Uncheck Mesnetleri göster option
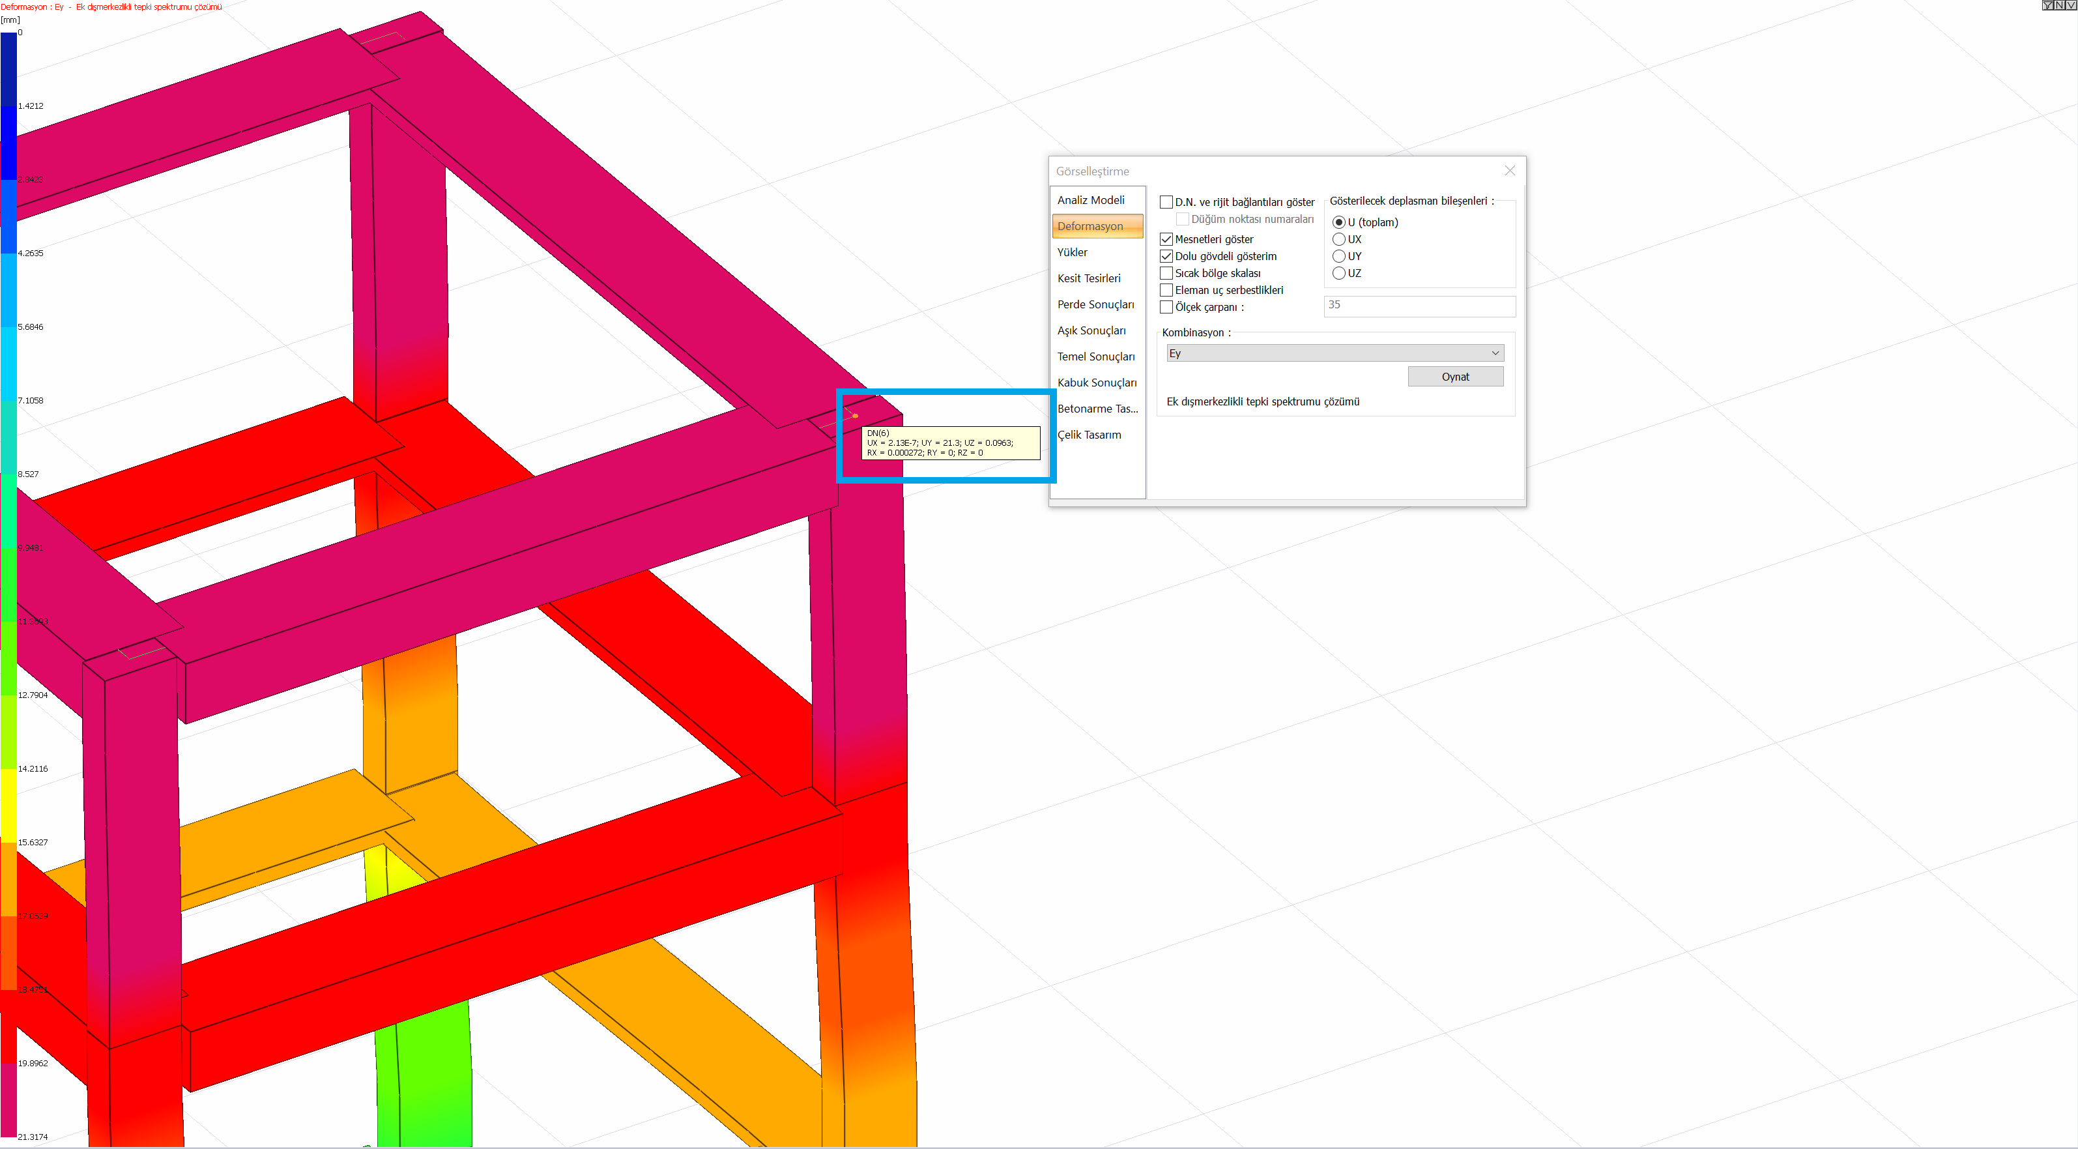 pos(1166,239)
